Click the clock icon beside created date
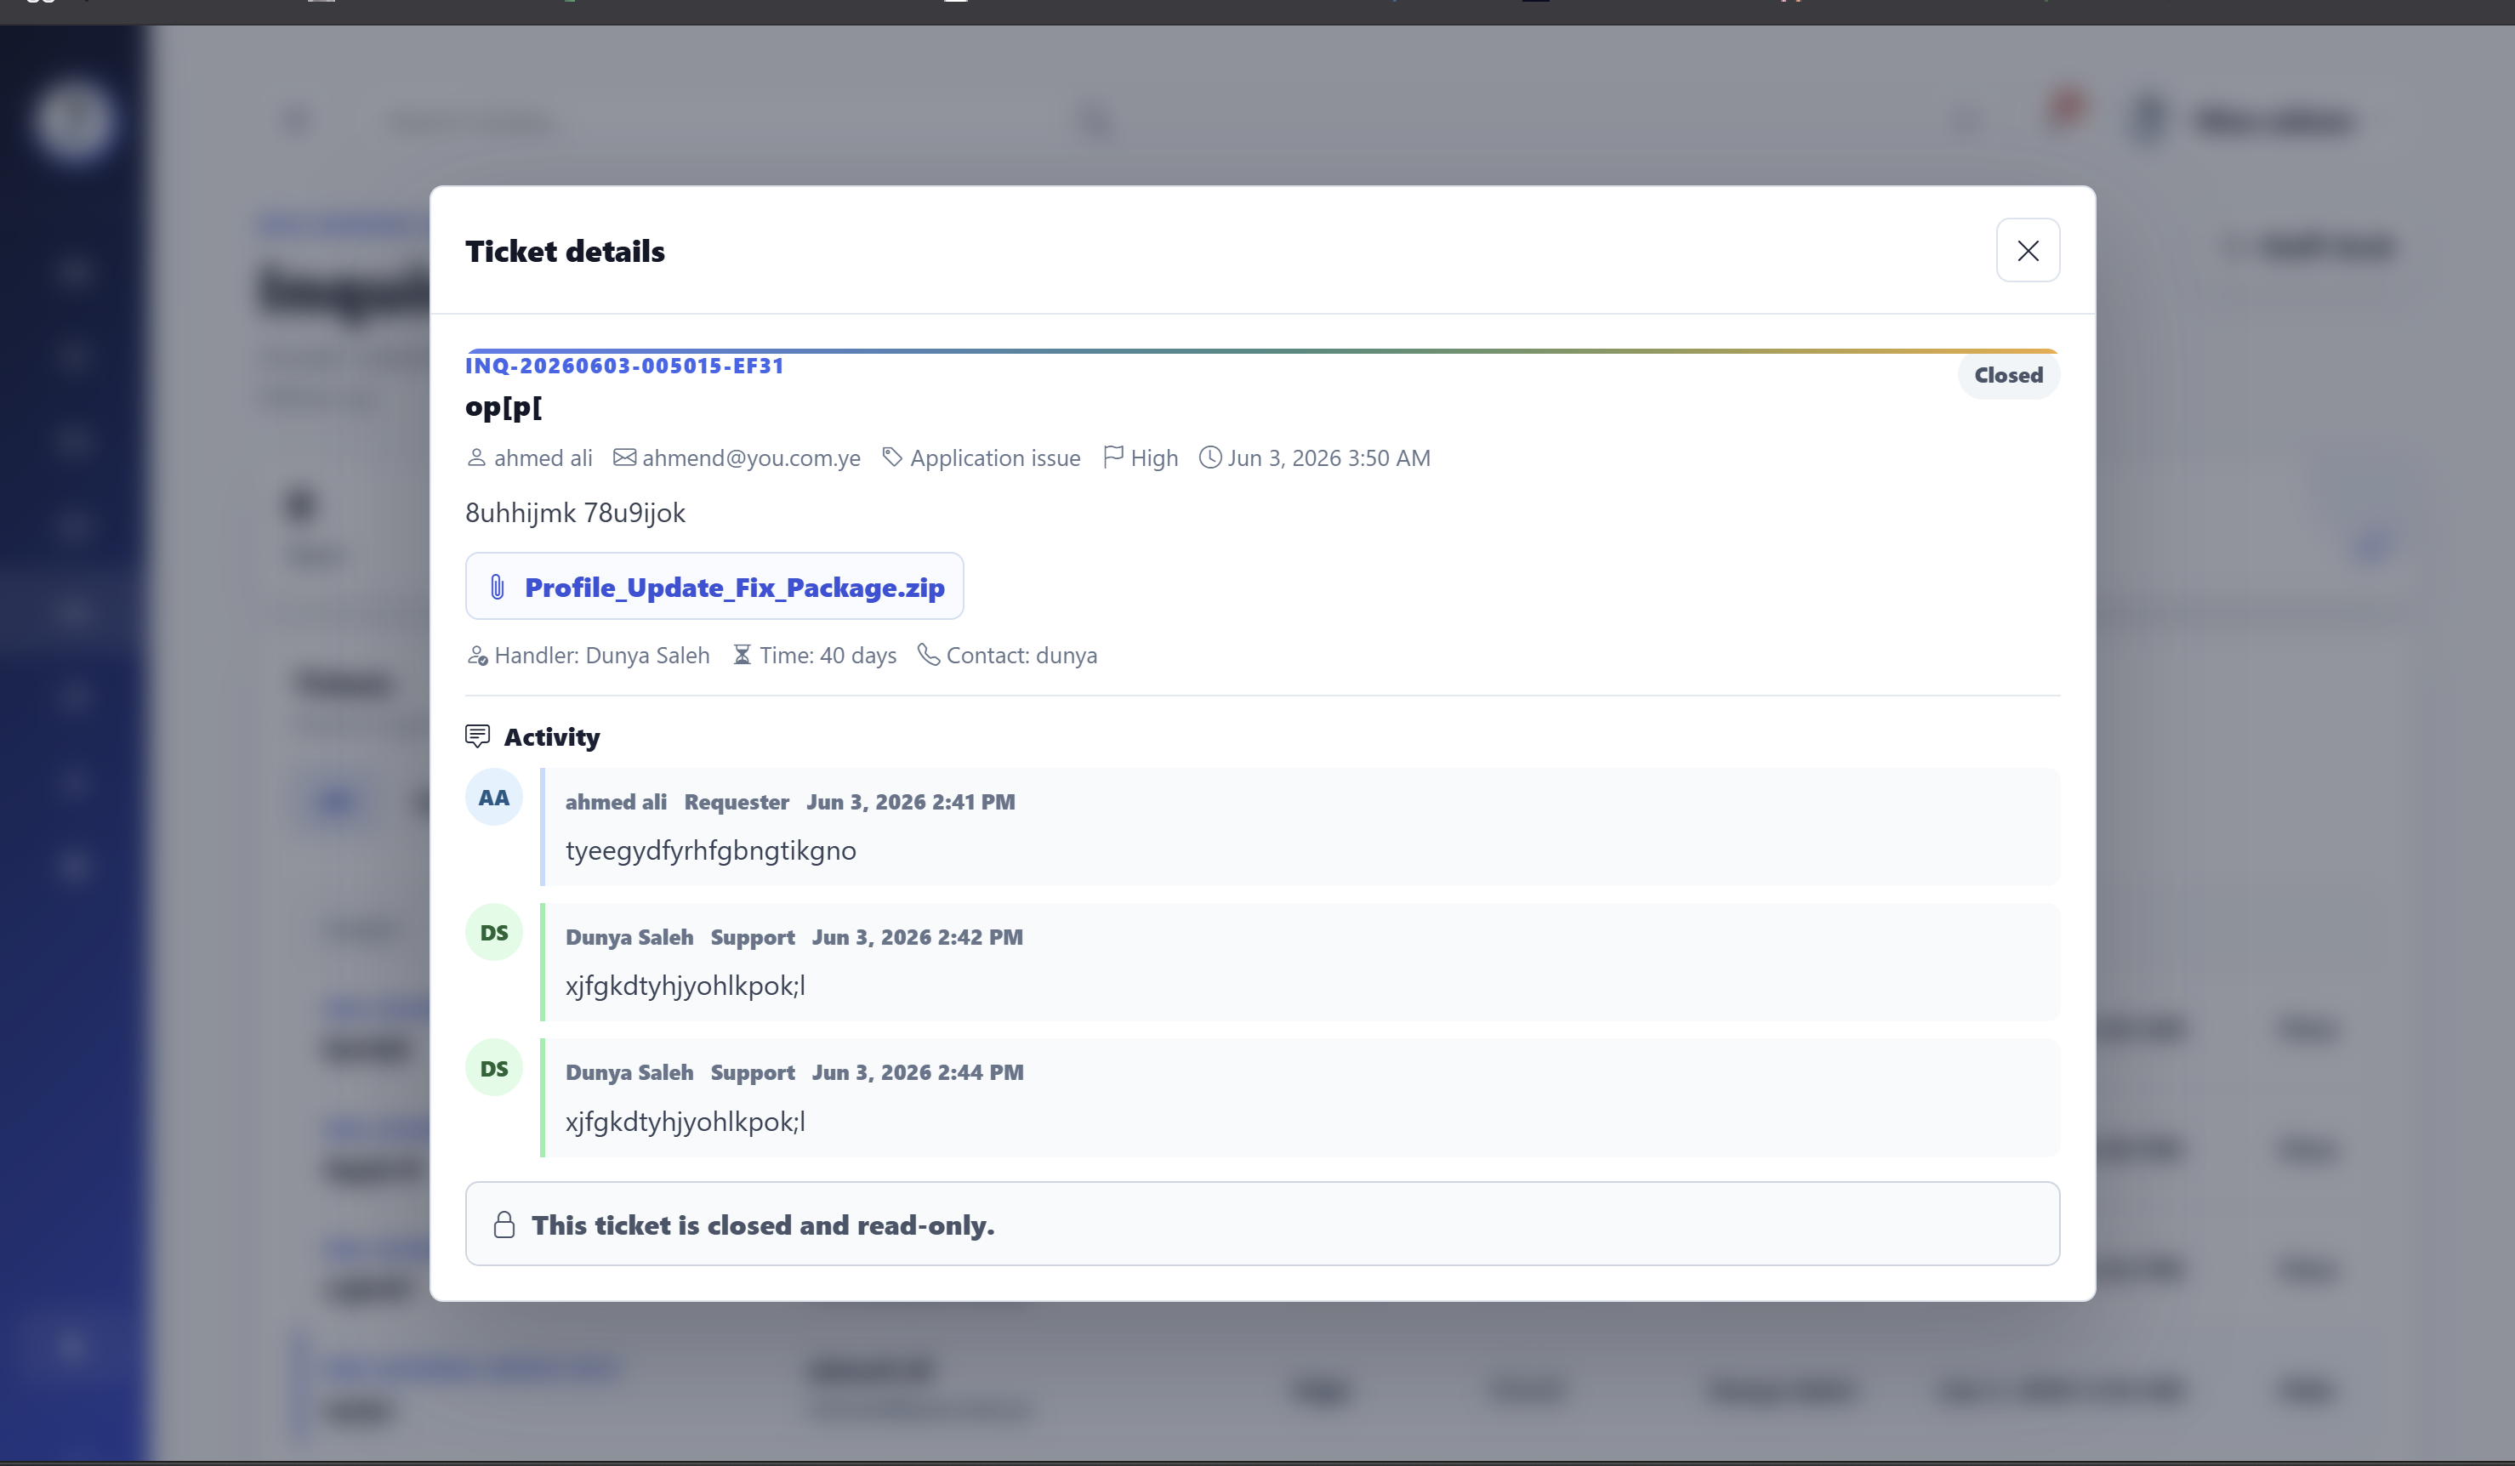The width and height of the screenshot is (2515, 1466). point(1209,457)
